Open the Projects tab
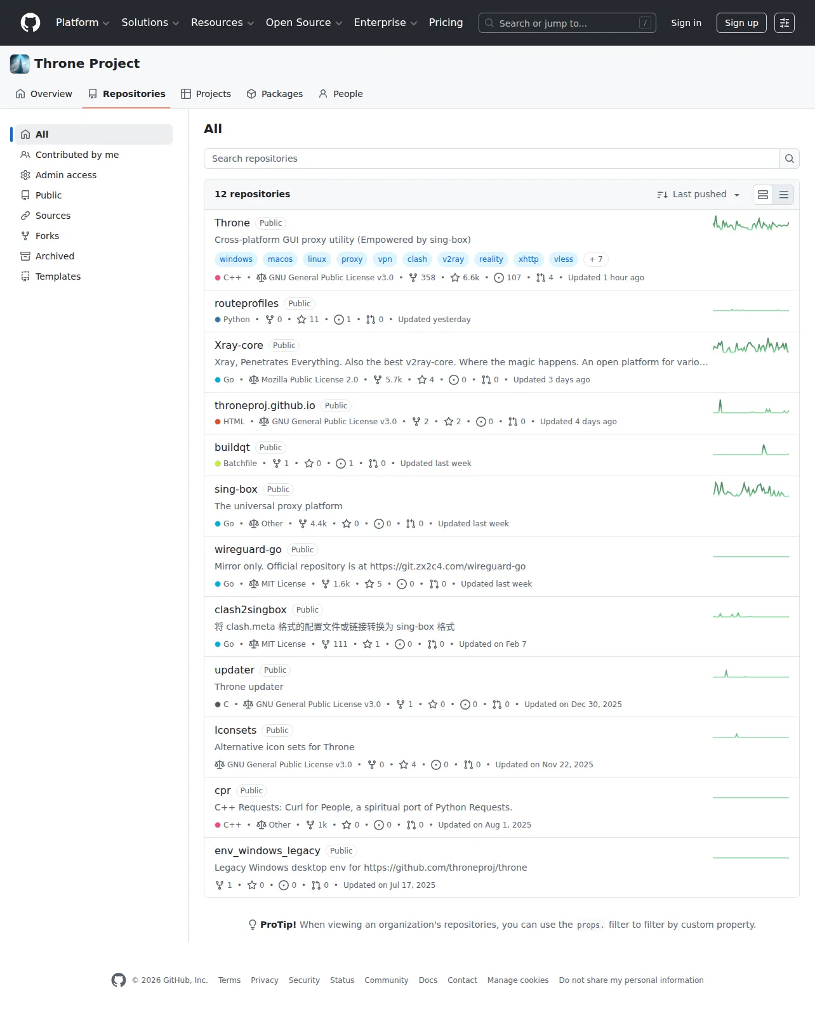 [x=206, y=94]
